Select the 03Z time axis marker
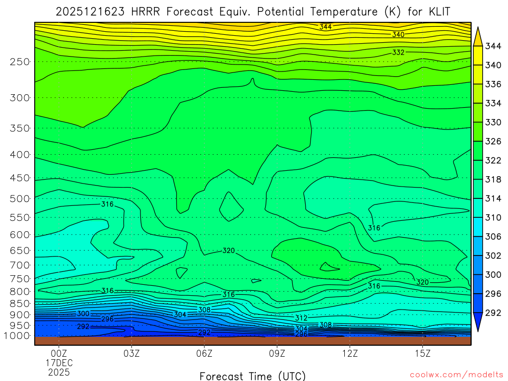508x381 pixels. (131, 354)
